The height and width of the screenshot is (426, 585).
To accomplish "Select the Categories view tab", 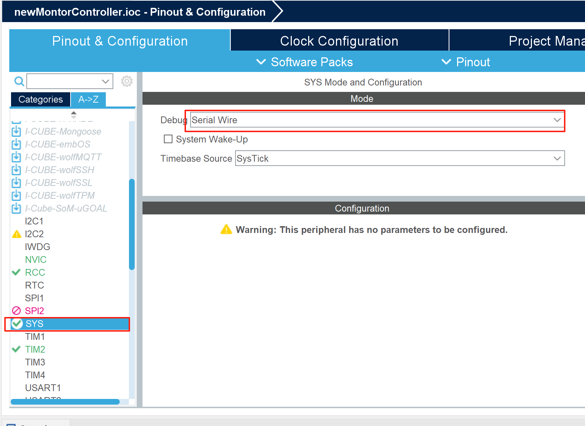I will point(41,99).
